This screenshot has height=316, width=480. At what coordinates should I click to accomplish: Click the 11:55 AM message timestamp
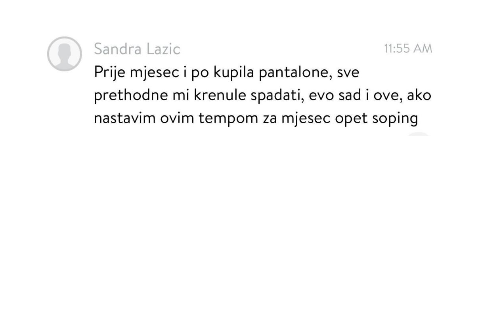[x=408, y=48]
